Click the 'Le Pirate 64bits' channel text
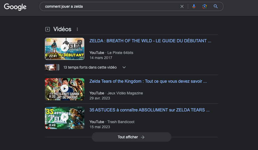258x150 pixels. click(120, 53)
